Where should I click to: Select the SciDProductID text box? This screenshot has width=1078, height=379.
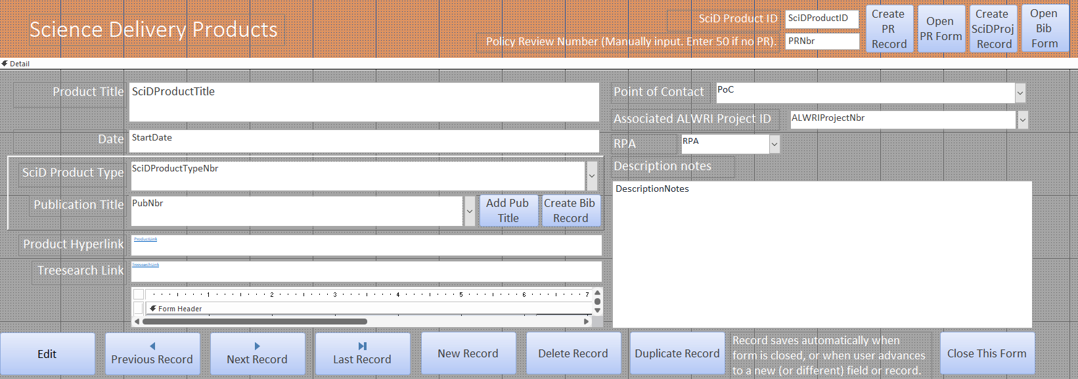(822, 19)
